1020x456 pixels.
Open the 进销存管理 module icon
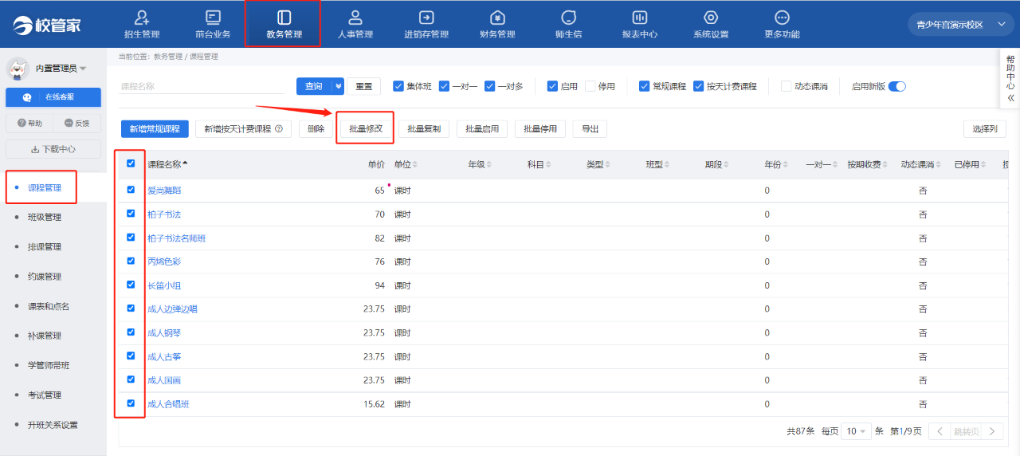(x=426, y=18)
